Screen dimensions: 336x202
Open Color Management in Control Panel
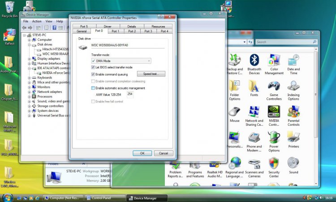274,64
